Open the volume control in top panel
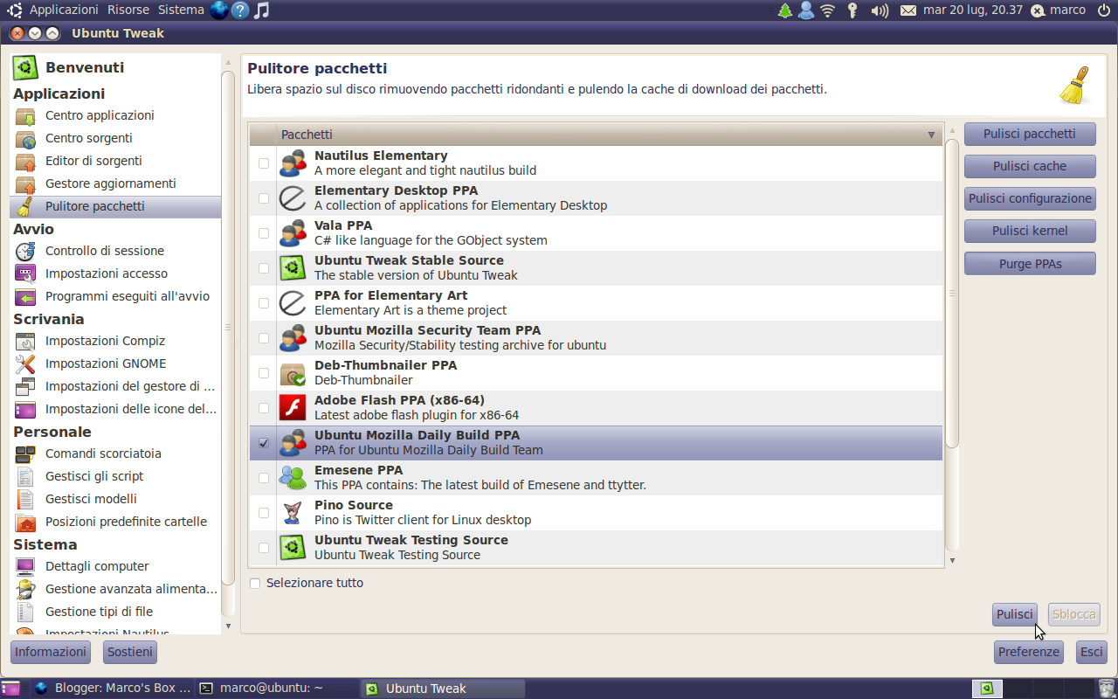Screen dimensions: 1118x699 click(880, 10)
